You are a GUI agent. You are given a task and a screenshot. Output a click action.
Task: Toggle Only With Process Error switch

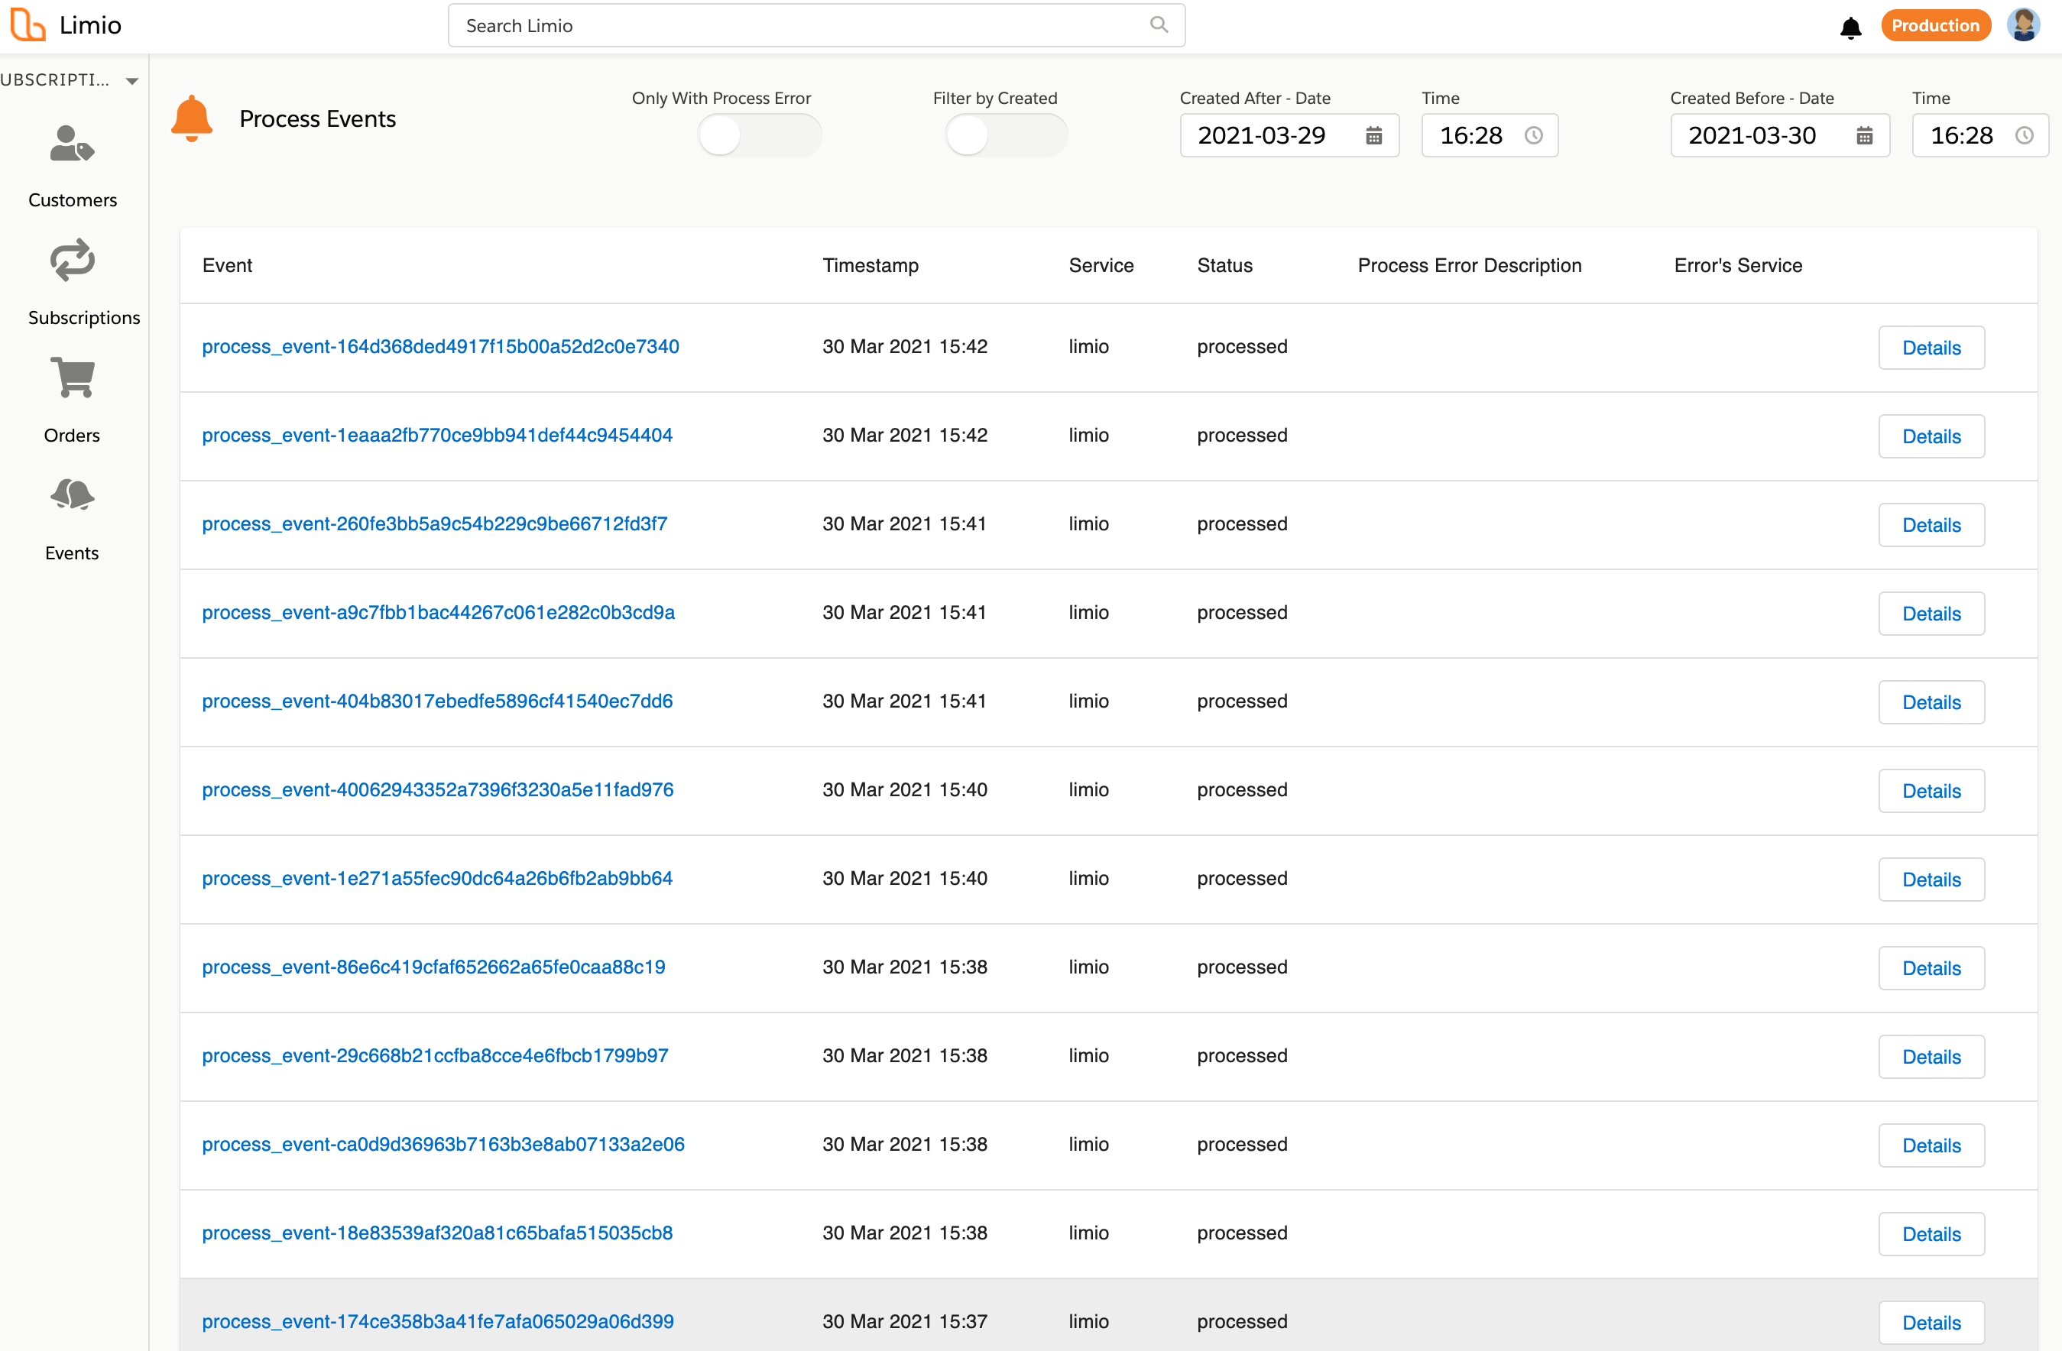point(759,136)
